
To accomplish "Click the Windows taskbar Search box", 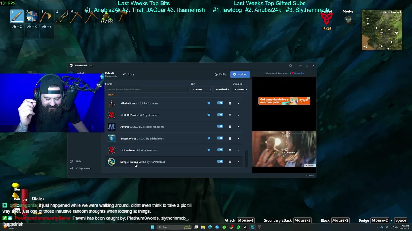I will point(173,227).
